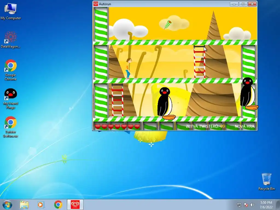280x210 pixels.
Task: Click the floating Twister ice cream
Action: (168, 25)
